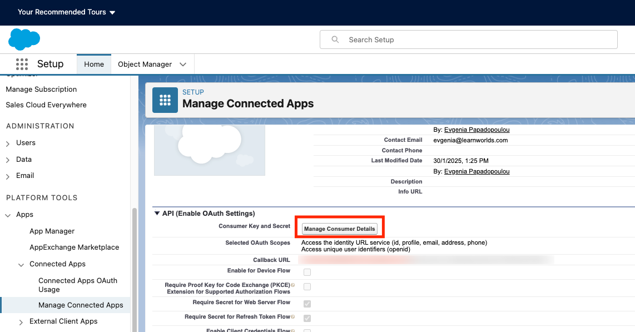Click the Salesforce cloud logo
Screen dimensions: 635x332
24,39
